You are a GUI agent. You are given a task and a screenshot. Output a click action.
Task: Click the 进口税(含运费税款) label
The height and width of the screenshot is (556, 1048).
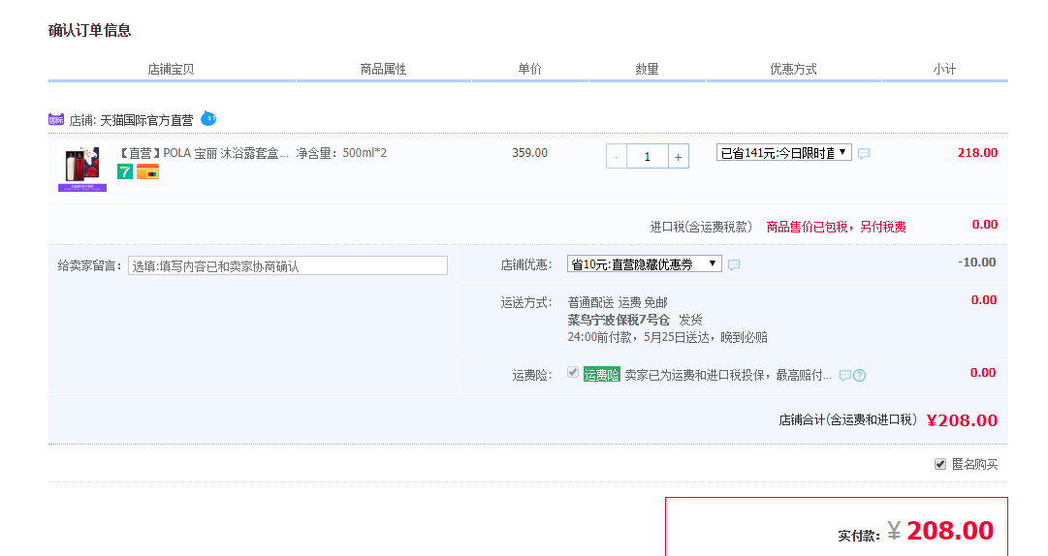(701, 227)
